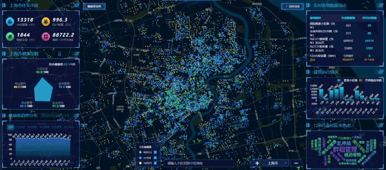The width and height of the screenshot is (386, 170).
Task: Click the green health legend dot
Action: [x=140, y=152]
